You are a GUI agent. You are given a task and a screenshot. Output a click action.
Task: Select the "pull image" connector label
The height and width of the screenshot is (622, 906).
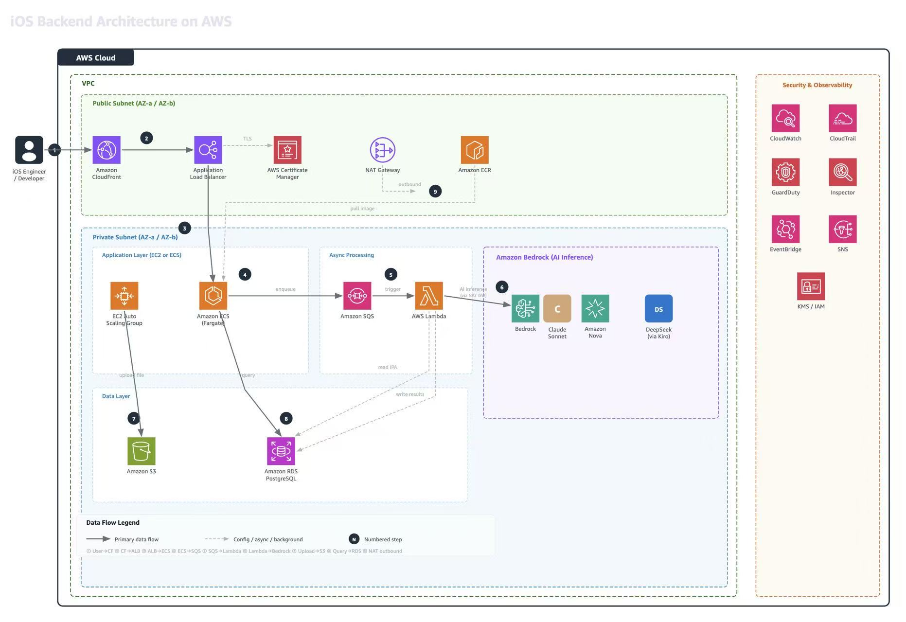[x=362, y=209]
